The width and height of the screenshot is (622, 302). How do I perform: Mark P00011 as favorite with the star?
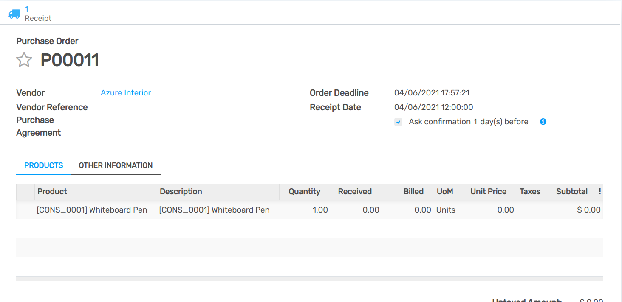(24, 60)
